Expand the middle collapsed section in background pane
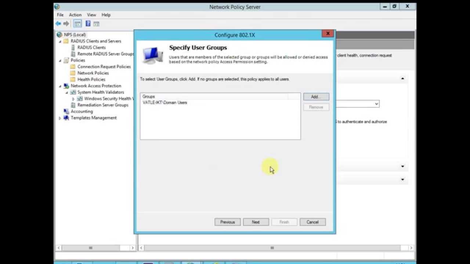Image resolution: width=470 pixels, height=264 pixels. [x=402, y=166]
